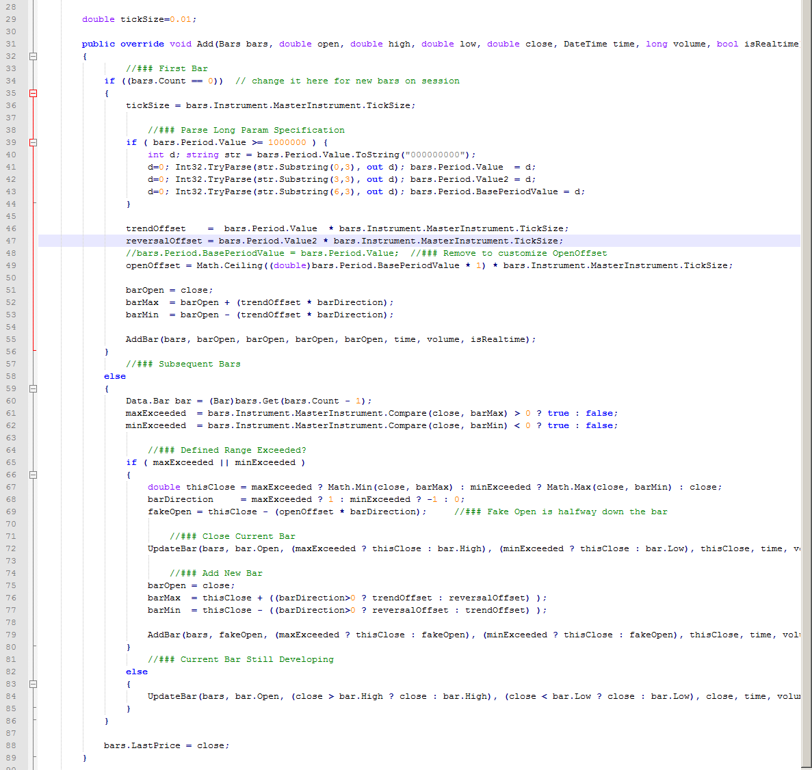Viewport: 812px width, 770px height.
Task: Click the UpdateBar call on line 84
Action: coord(474,696)
